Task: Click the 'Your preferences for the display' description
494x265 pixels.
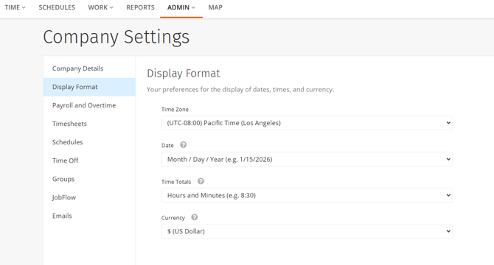Action: pyautogui.click(x=240, y=90)
